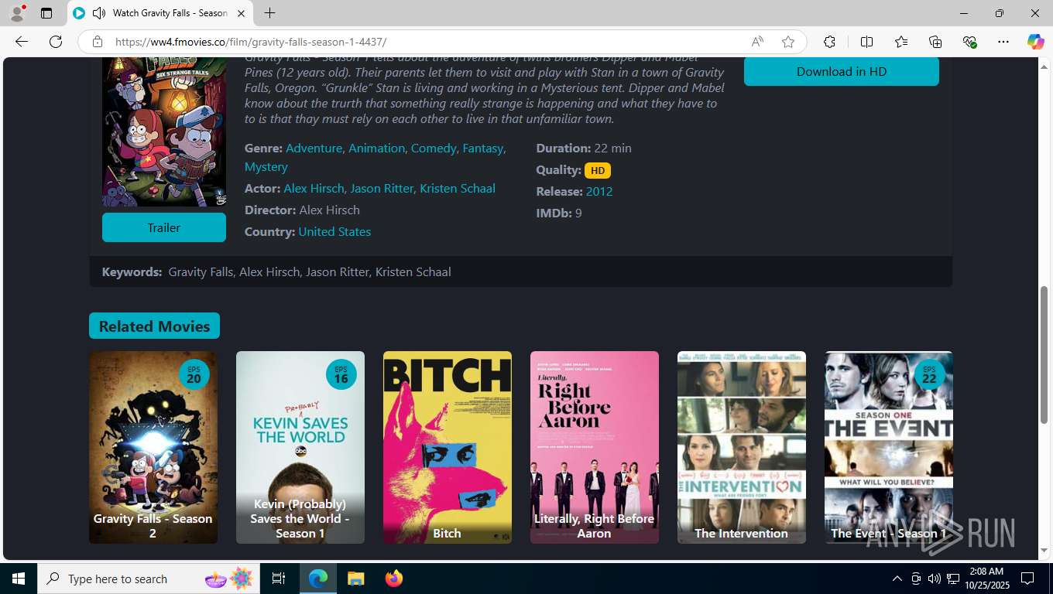The image size is (1053, 594).
Task: Click the page vertical scrollbar thumb
Action: coord(1044,354)
